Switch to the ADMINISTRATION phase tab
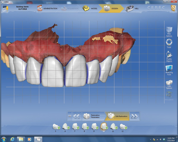 [x=47, y=9]
